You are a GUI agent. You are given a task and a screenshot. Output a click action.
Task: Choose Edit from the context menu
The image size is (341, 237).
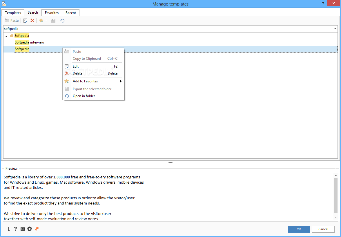click(x=93, y=66)
